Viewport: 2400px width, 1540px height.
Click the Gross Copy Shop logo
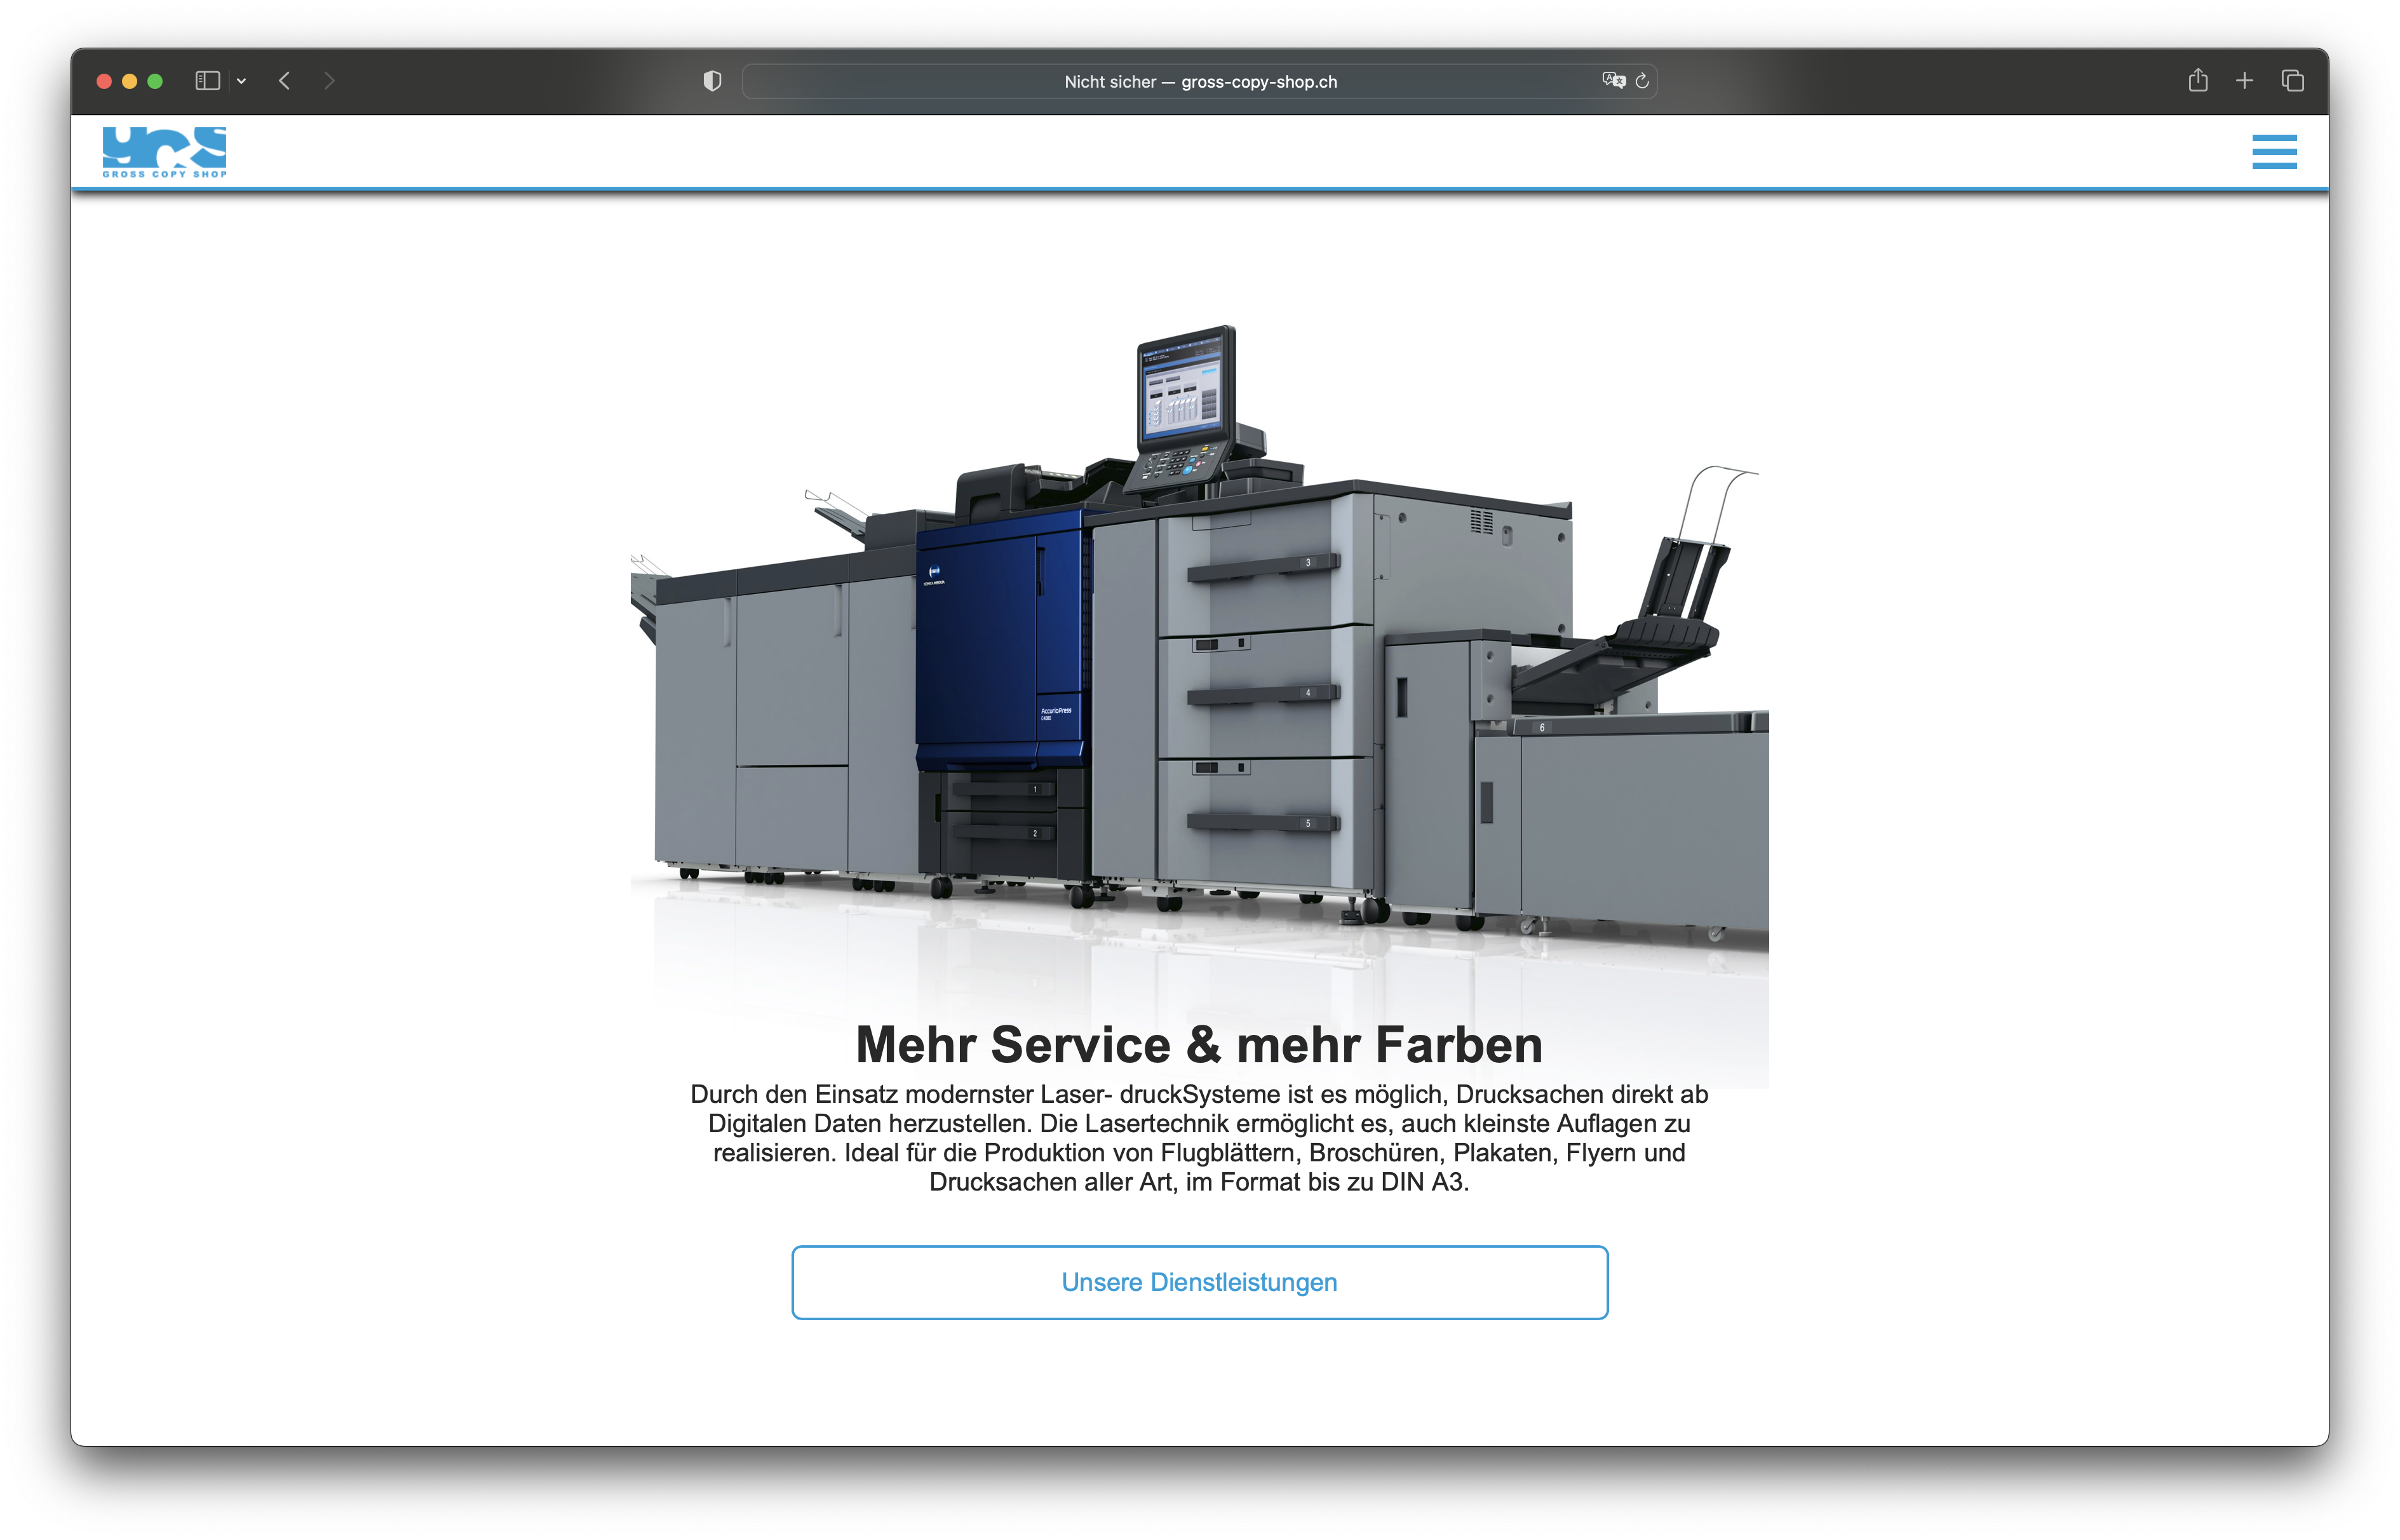click(164, 152)
